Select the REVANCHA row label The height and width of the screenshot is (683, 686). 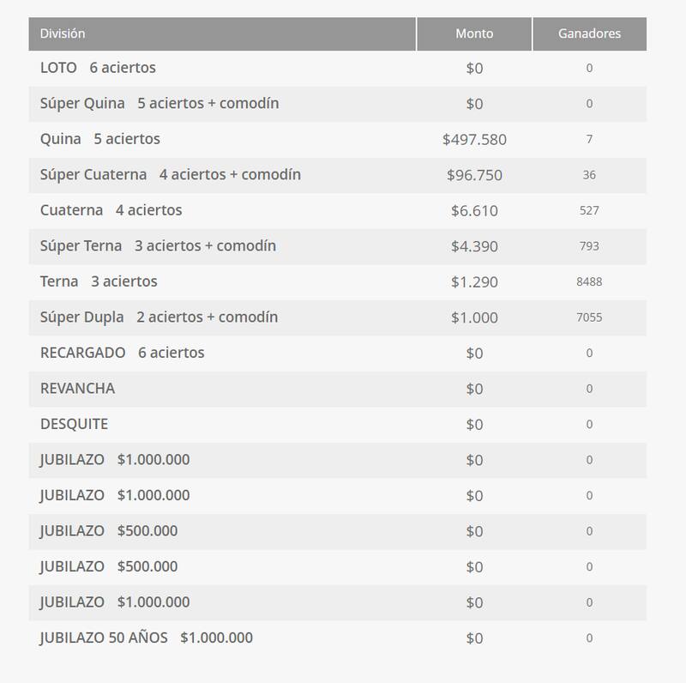77,388
